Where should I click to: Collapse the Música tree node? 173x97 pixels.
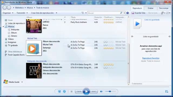pyautogui.click(x=3, y=26)
